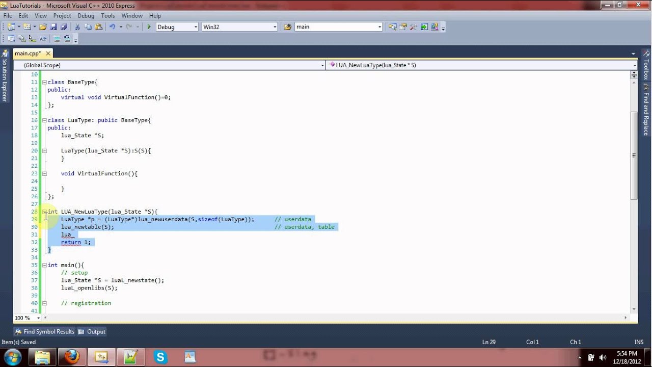The image size is (652, 367).
Task: Click the Start Page green-arrow icon
Action: (x=424, y=27)
